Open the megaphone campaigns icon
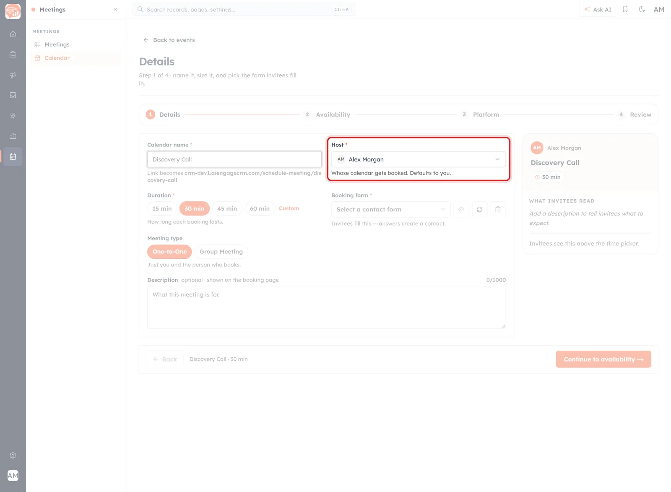 click(x=13, y=75)
